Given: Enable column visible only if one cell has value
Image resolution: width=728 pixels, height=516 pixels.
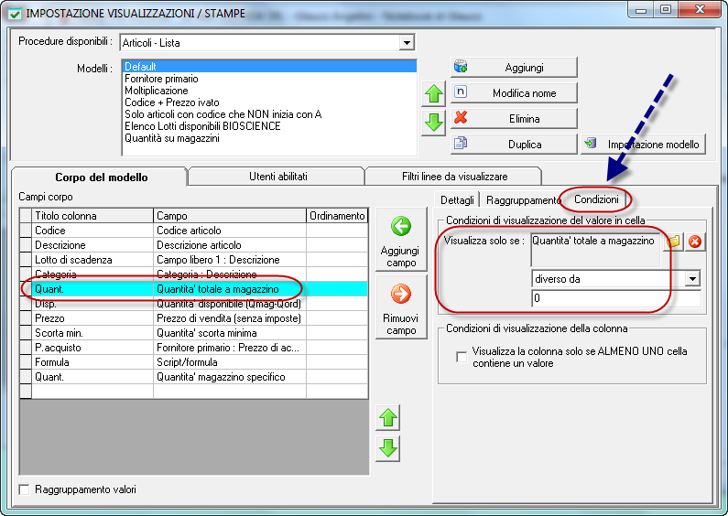Looking at the screenshot, I should pyautogui.click(x=462, y=357).
